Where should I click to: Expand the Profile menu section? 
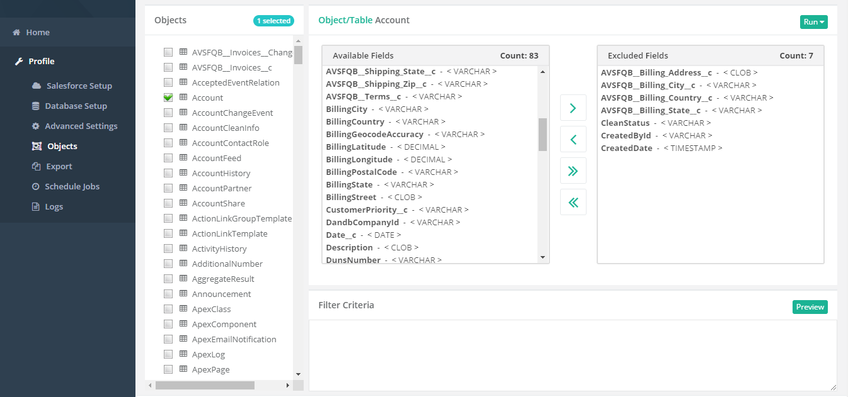click(41, 62)
